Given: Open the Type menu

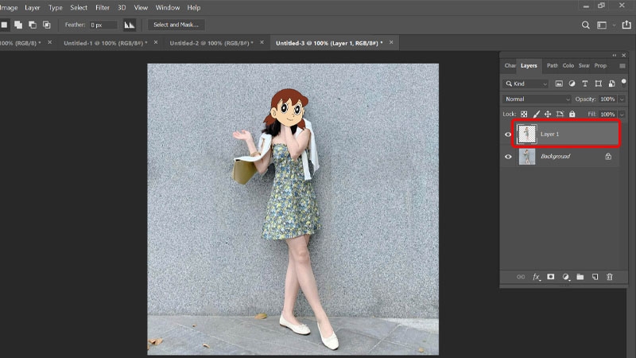Looking at the screenshot, I should (55, 7).
